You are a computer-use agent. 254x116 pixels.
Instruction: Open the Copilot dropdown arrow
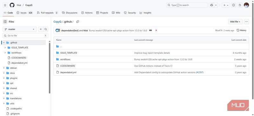coord(216,5)
